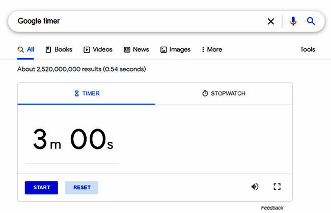Open the timer in fullscreen mode
This screenshot has height=213, width=331.
[x=277, y=187]
